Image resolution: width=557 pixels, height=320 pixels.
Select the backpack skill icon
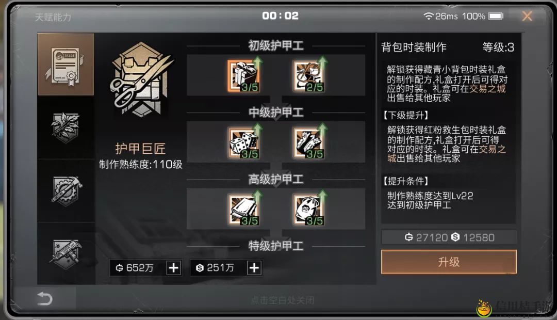(x=308, y=210)
